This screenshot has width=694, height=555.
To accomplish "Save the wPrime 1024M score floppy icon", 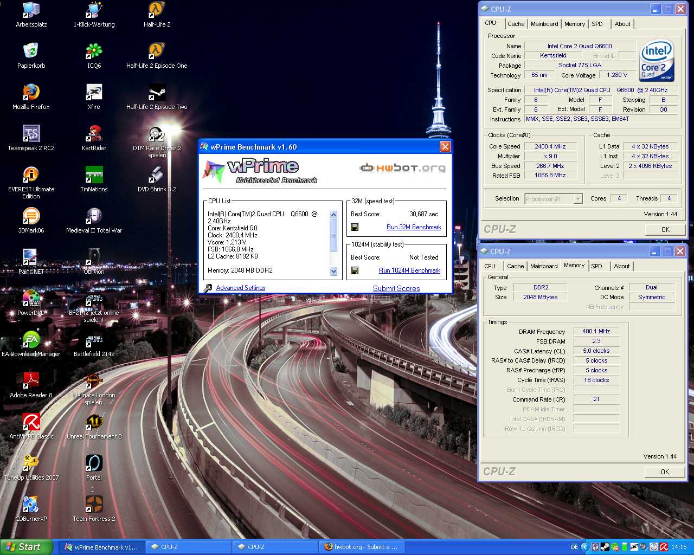I will tap(355, 270).
